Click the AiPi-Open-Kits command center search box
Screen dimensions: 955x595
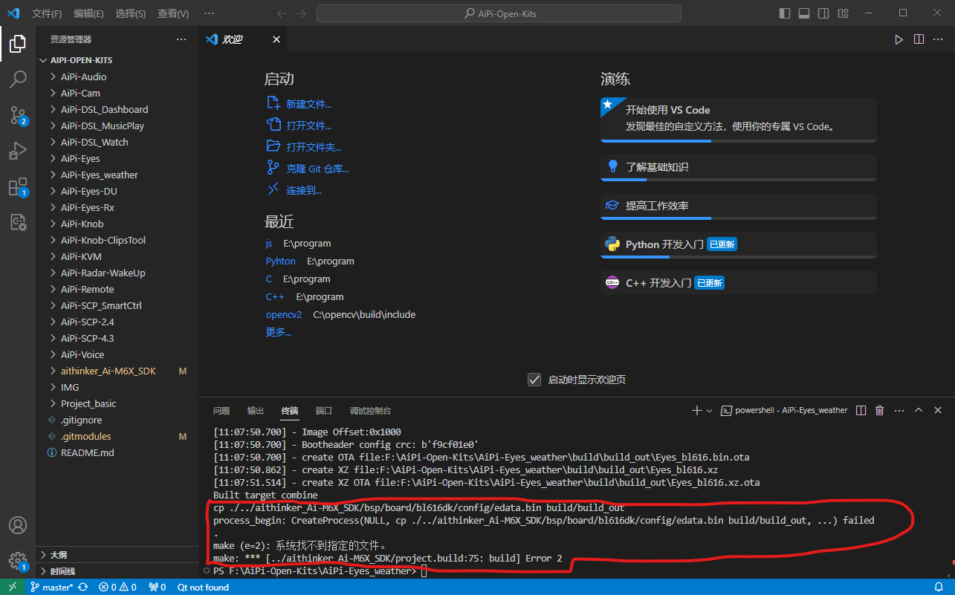click(x=499, y=13)
